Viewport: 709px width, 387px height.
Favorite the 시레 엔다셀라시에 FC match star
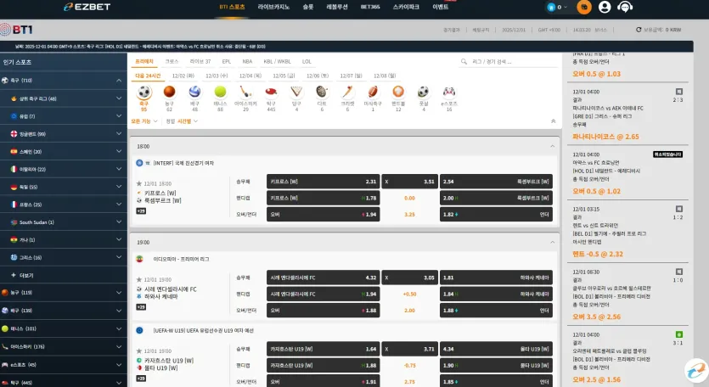[139, 279]
